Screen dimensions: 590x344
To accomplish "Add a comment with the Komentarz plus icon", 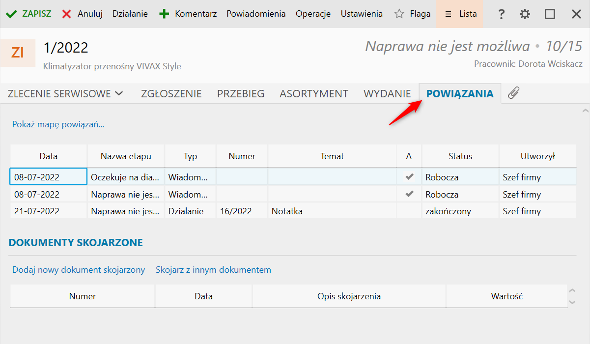I will pyautogui.click(x=164, y=14).
